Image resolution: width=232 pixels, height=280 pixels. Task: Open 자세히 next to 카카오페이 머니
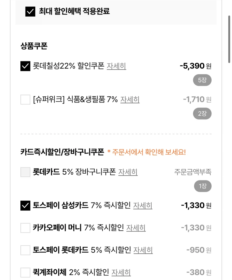pos(136,228)
